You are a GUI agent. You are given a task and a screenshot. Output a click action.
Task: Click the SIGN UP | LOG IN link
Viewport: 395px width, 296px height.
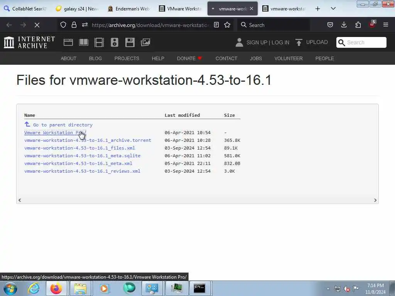268,42
